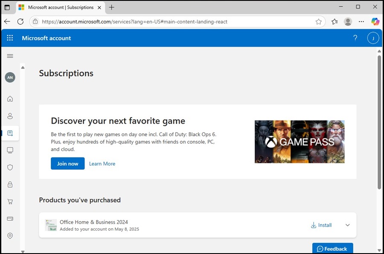Open the Subscriptions sidebar icon
Viewport: 384px width, 254px height.
click(x=10, y=133)
